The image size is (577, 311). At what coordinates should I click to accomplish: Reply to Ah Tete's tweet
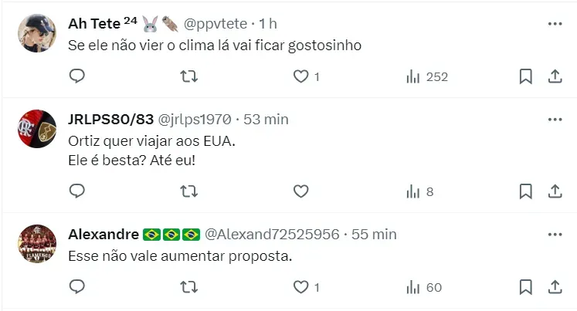pos(77,76)
